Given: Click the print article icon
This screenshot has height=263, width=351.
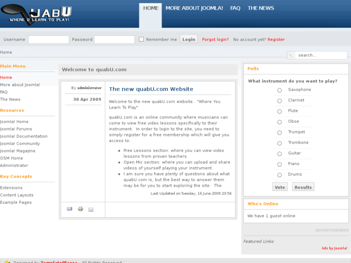Looking at the screenshot, I should point(80,209).
